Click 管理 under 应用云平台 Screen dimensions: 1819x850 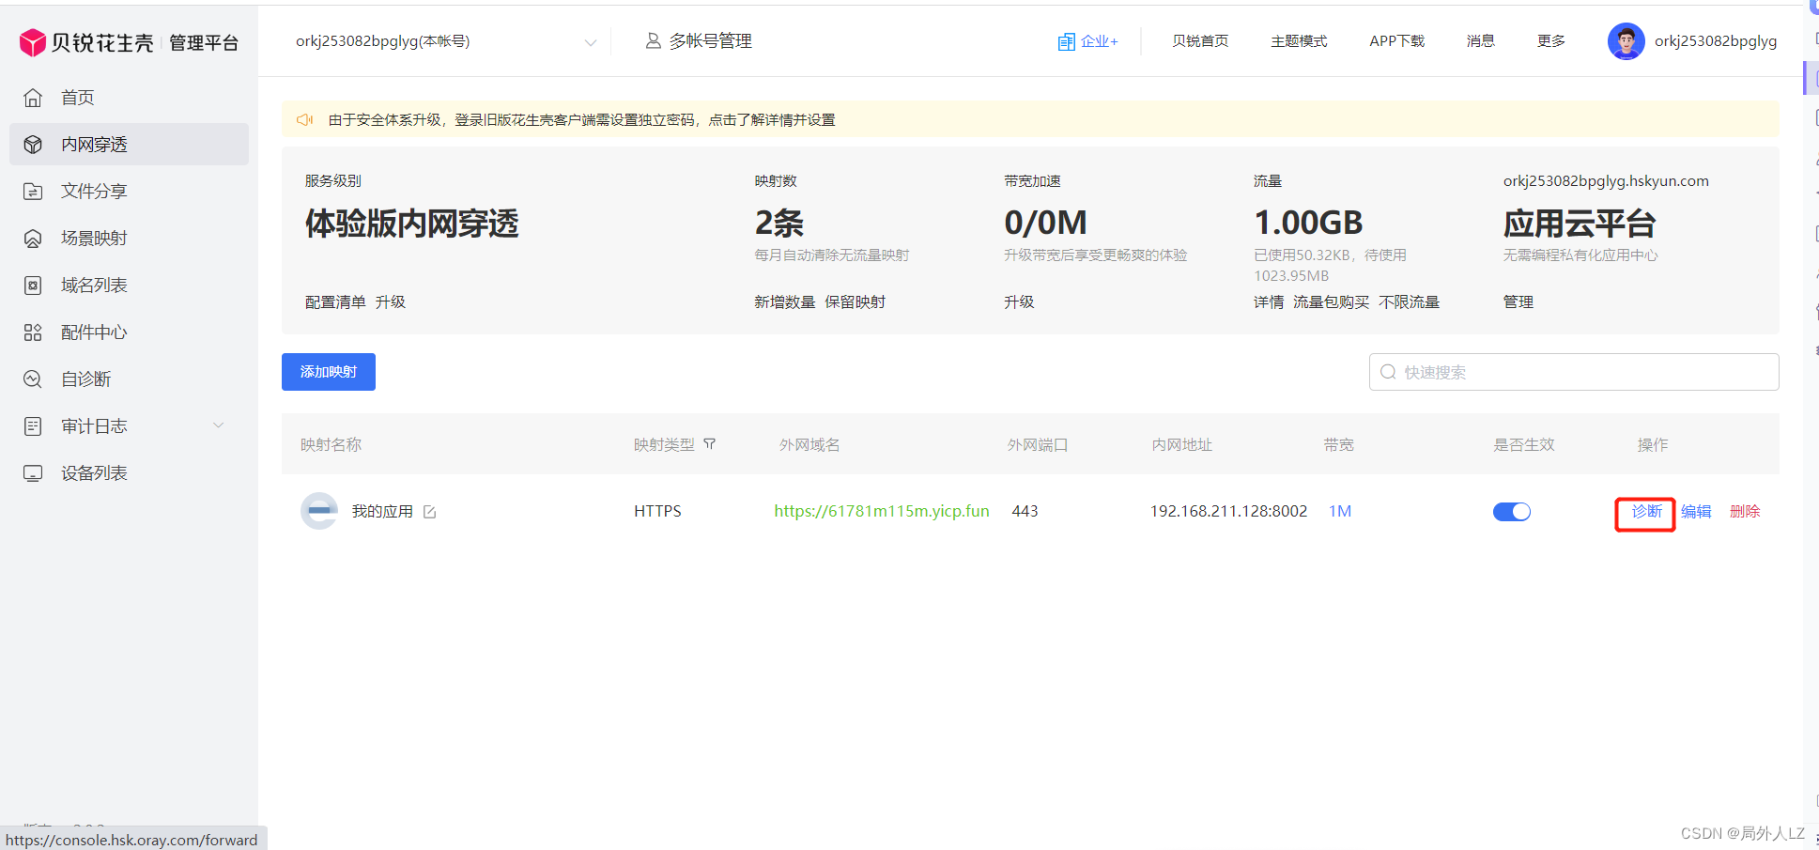coord(1518,302)
